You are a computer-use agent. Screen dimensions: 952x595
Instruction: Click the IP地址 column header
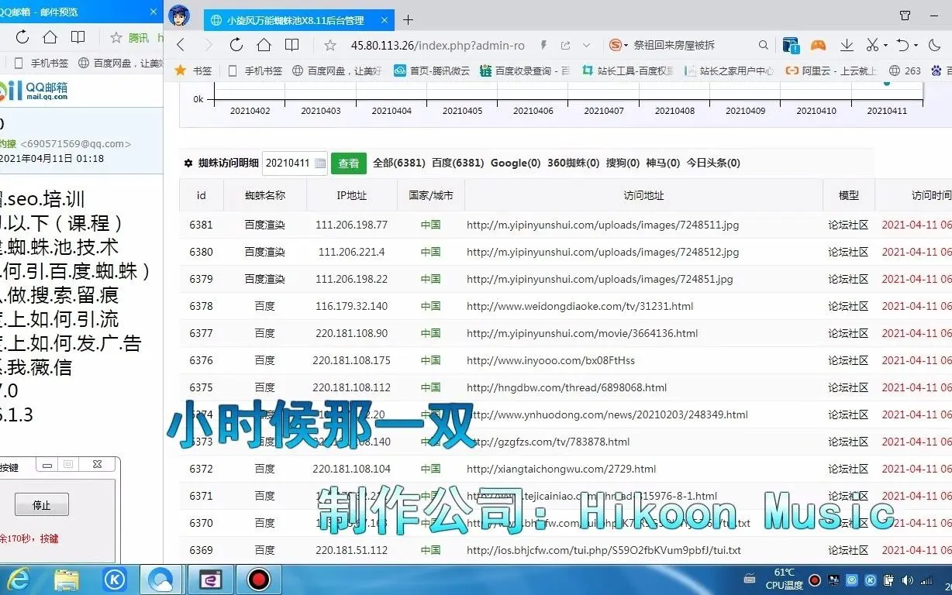click(x=352, y=195)
